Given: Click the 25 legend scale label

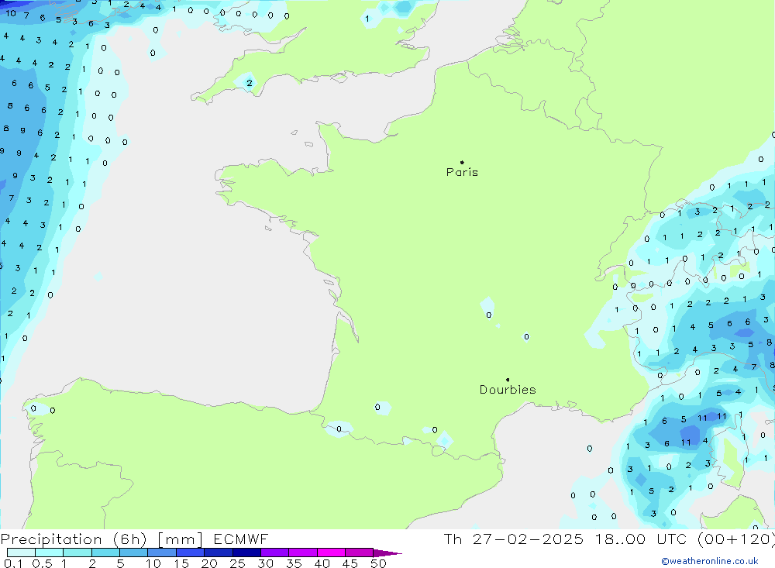Looking at the screenshot, I should (x=237, y=563).
